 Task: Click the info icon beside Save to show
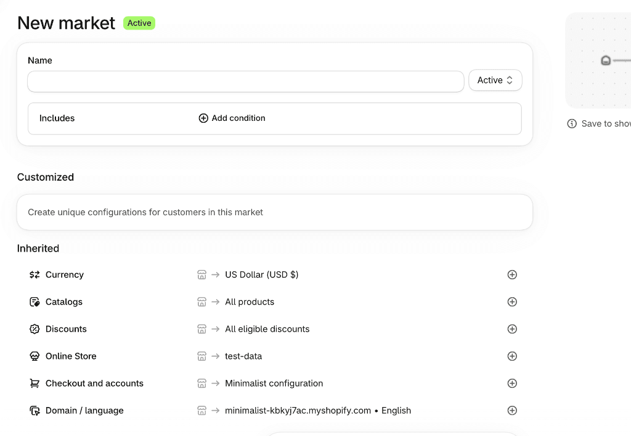tap(572, 123)
